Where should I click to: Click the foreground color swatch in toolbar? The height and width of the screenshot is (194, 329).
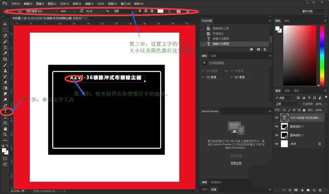tap(4, 150)
